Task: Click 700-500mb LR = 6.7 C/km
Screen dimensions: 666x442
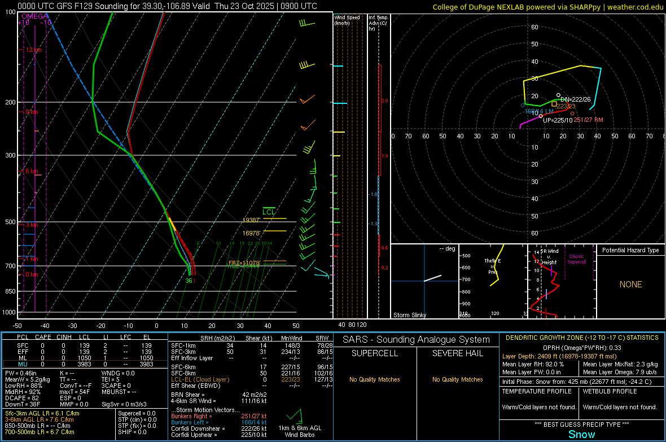Action: point(40,432)
